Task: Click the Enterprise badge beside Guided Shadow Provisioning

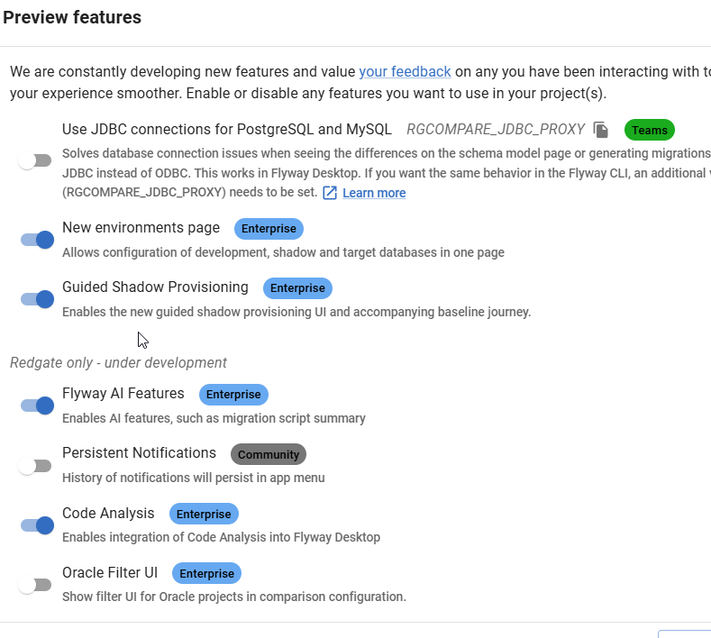Action: click(297, 288)
